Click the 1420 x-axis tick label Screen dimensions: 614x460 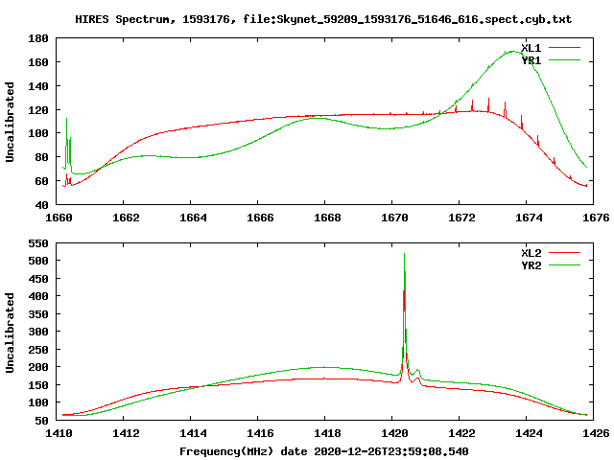[x=394, y=433]
